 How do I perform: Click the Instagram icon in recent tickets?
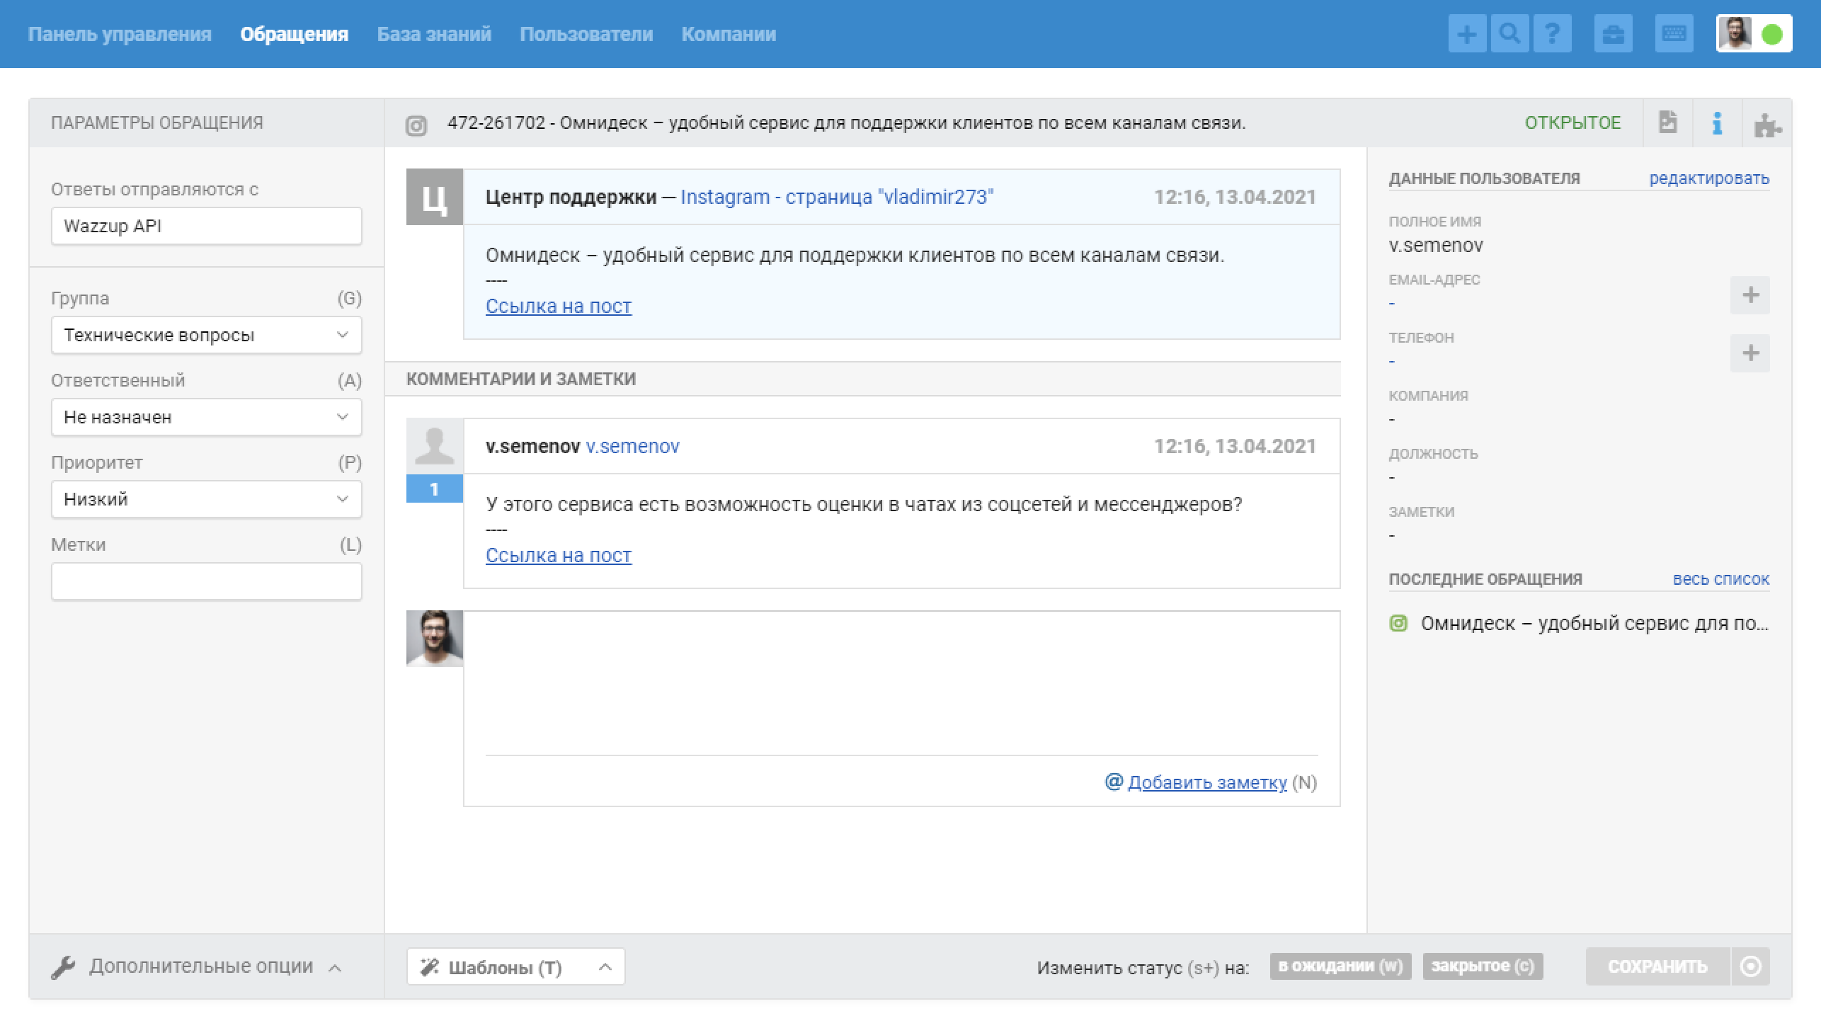(x=1398, y=623)
